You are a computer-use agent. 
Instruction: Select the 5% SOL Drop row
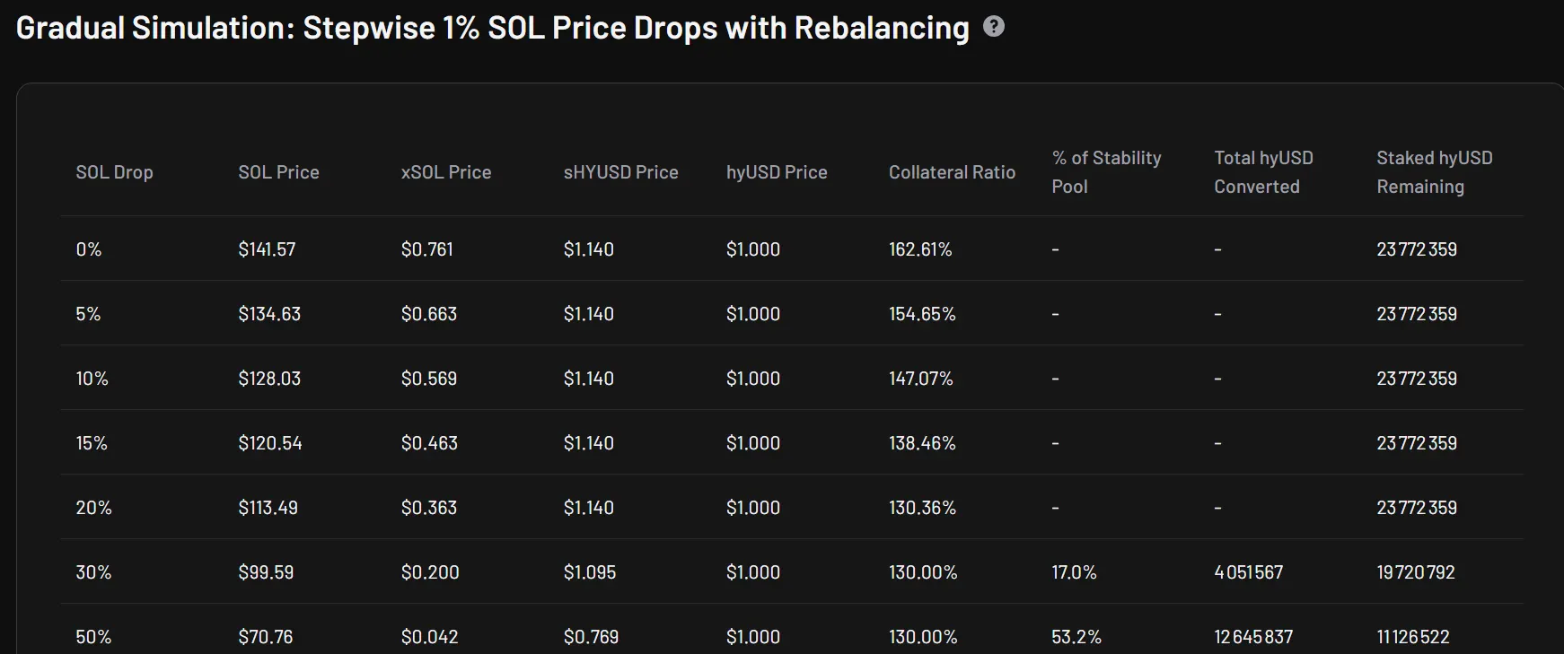pyautogui.click(x=88, y=314)
